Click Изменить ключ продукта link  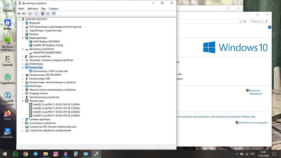click(253, 123)
